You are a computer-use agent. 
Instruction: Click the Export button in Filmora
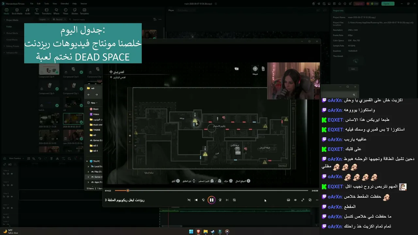click(388, 4)
